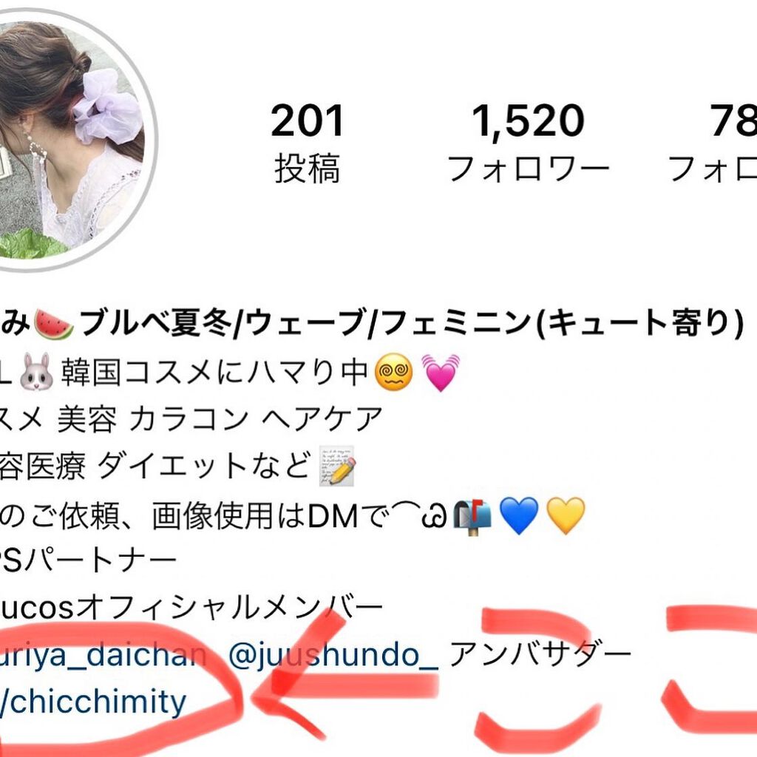Tap the yellow heart emoji

[x=566, y=516]
